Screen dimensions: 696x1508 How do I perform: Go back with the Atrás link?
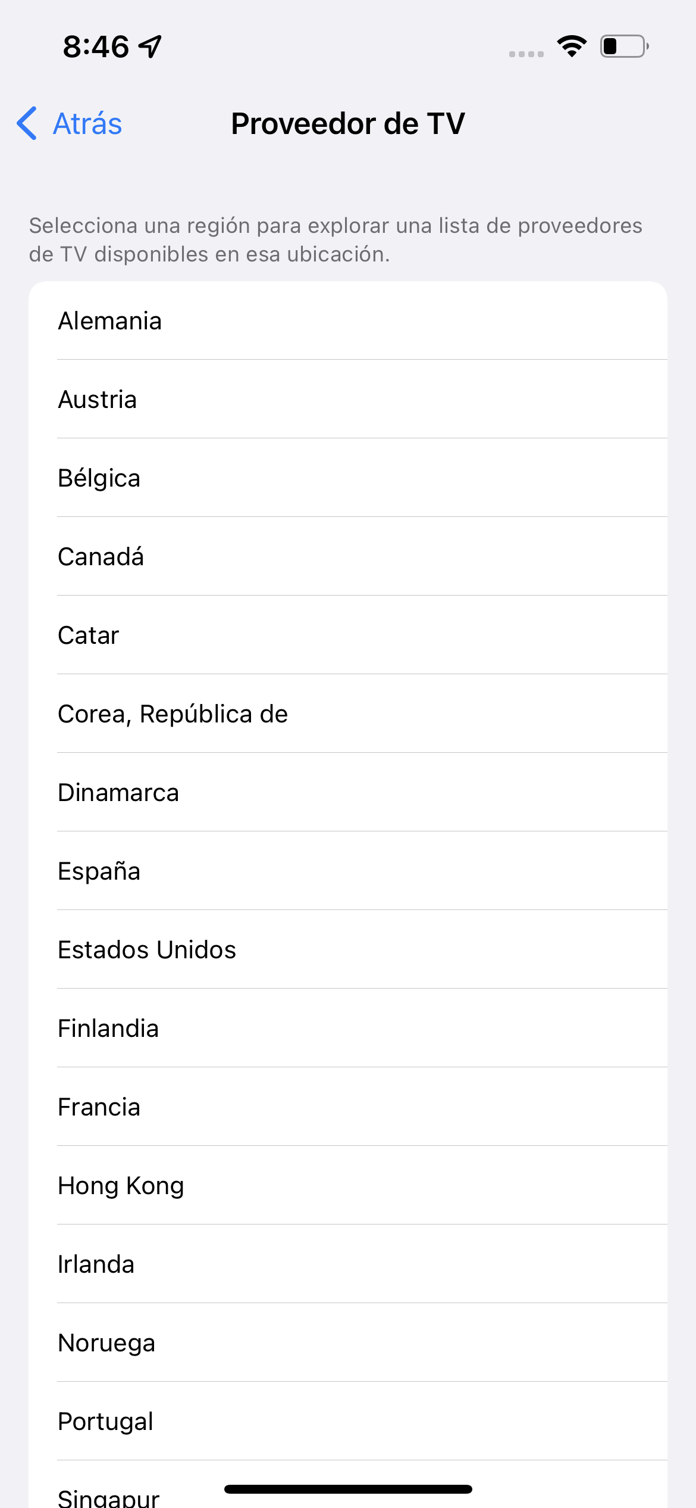(87, 124)
